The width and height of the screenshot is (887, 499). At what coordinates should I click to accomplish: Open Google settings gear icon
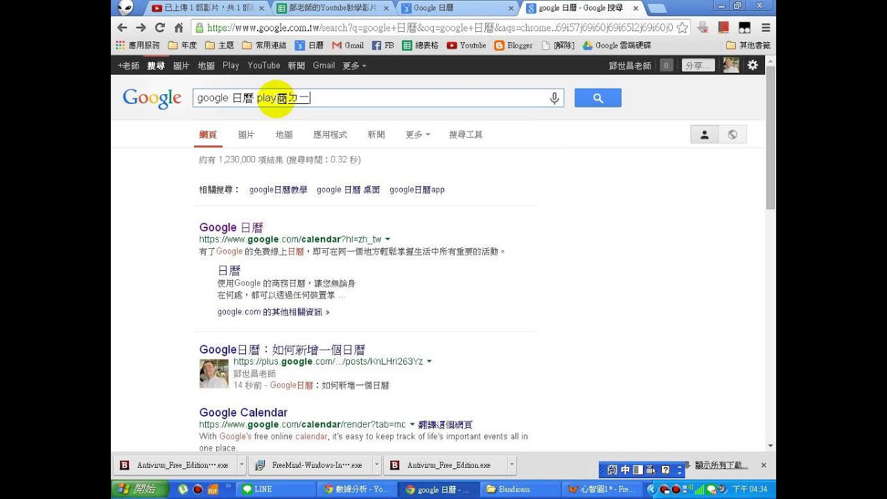753,65
